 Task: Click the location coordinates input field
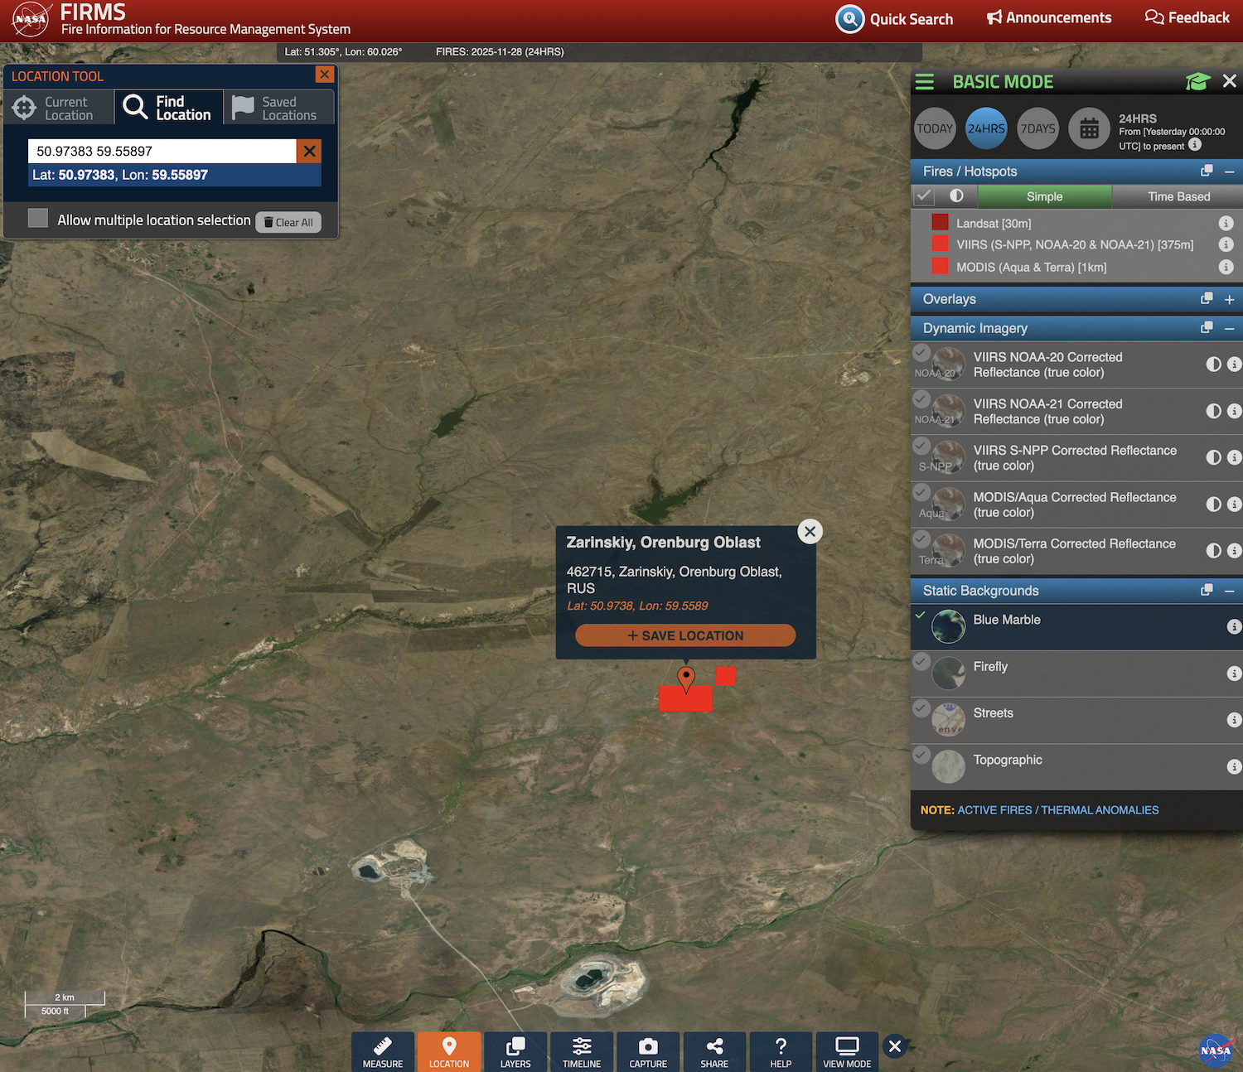162,152
